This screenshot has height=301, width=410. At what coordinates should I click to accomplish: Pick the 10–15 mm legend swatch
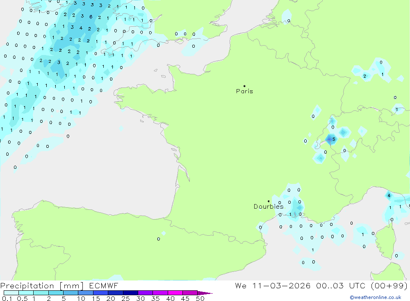[86, 293]
